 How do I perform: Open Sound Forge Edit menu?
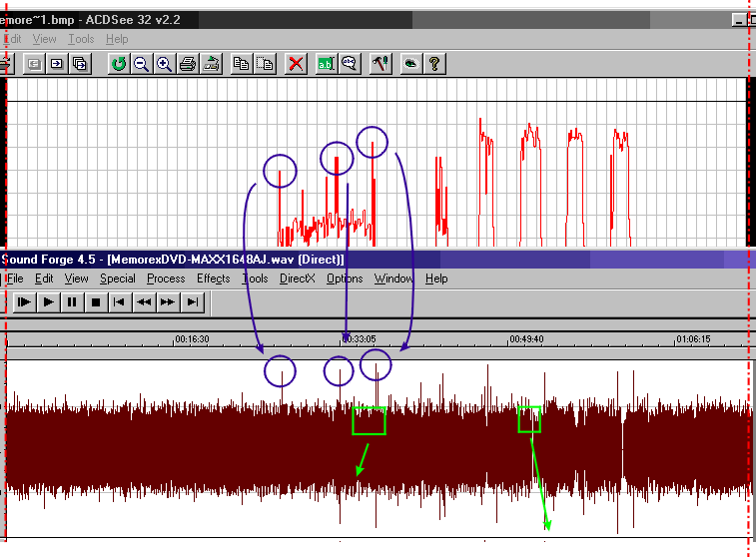point(44,278)
